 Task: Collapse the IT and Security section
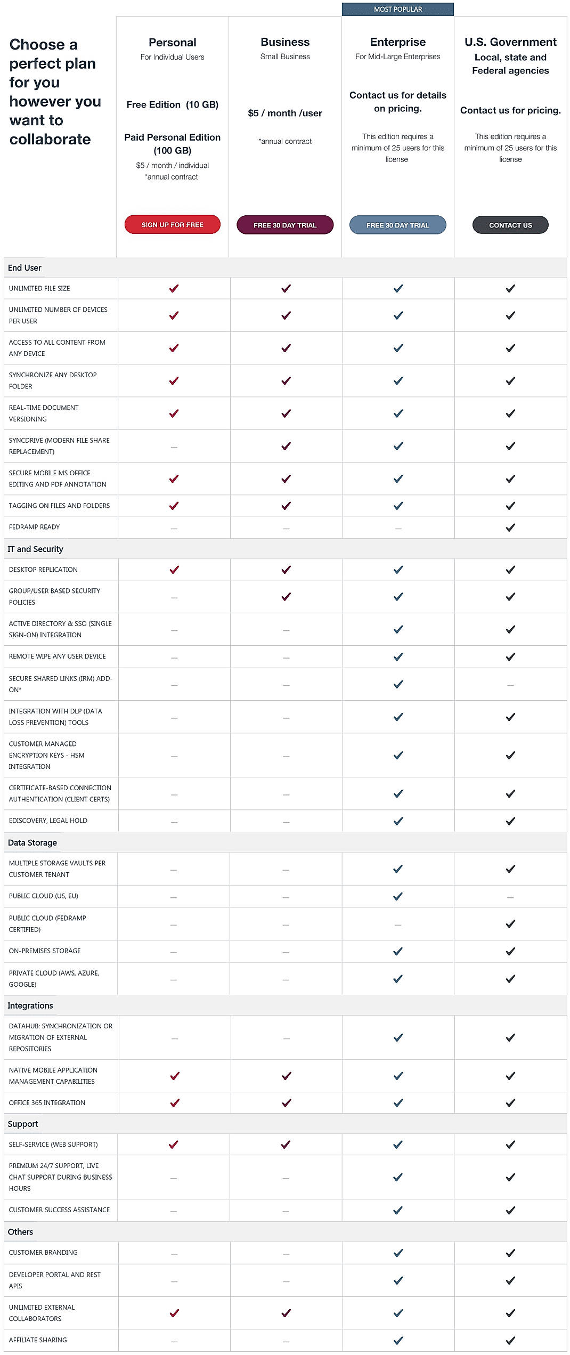click(x=35, y=548)
